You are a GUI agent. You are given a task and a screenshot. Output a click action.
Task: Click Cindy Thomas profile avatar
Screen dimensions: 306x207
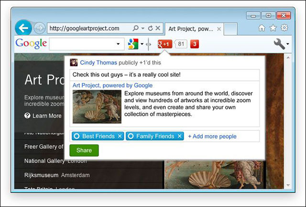[x=74, y=63]
